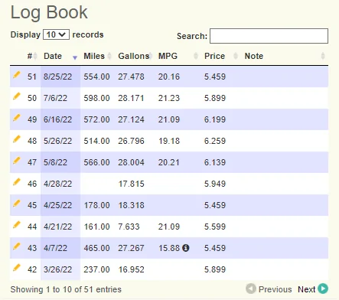Click price value 6.199

coord(215,119)
